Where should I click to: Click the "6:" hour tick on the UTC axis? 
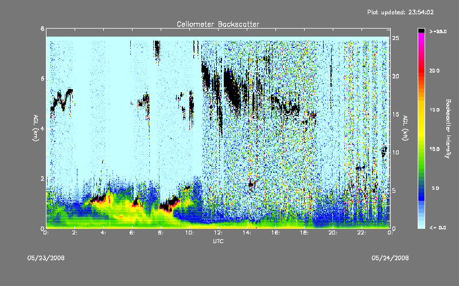pos(133,233)
